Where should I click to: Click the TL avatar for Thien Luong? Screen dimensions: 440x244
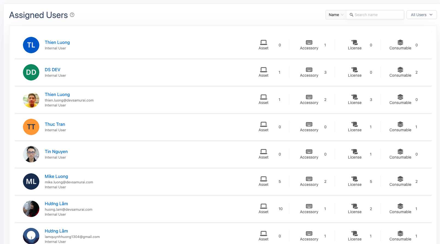tap(31, 45)
